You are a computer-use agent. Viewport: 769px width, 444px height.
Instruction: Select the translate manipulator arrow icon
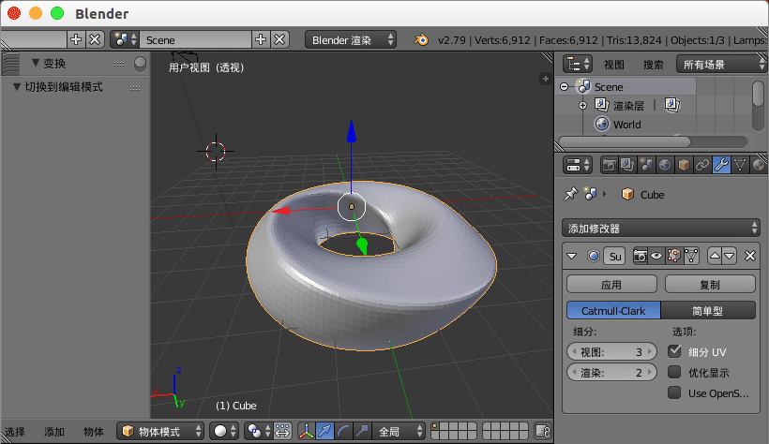point(324,431)
